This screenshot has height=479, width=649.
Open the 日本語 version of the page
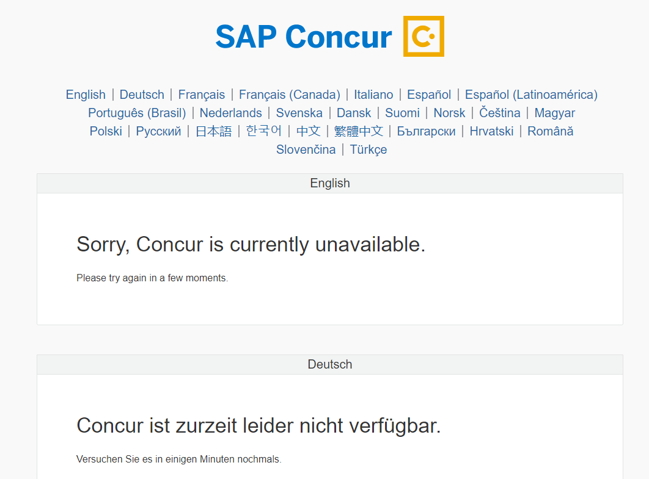213,131
